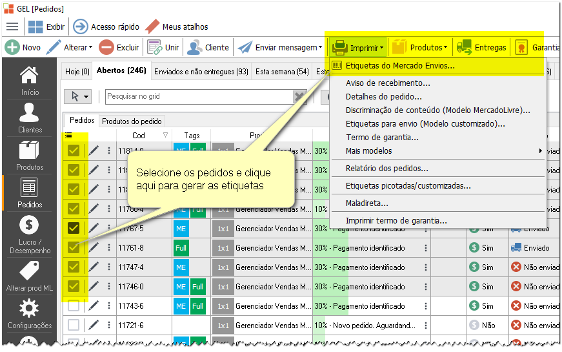This screenshot has width=562, height=352.
Task: Merge orders with the Unir button
Action: [x=163, y=47]
